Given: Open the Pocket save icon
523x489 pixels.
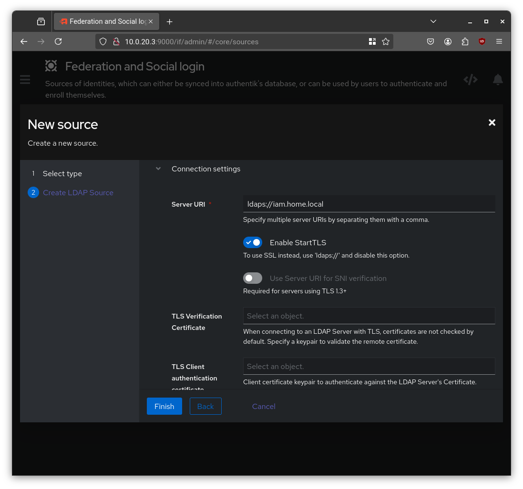Looking at the screenshot, I should [431, 41].
